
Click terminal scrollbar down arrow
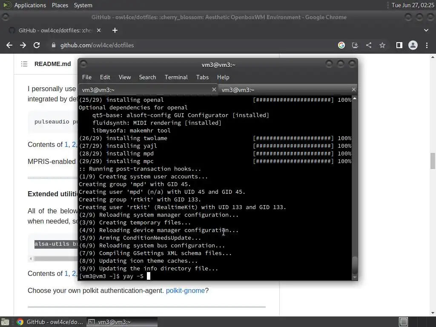355,278
